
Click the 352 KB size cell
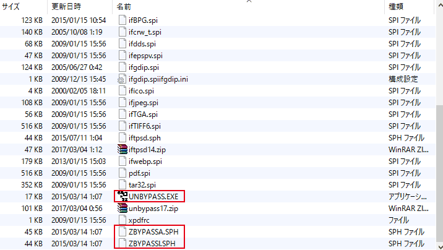click(32, 185)
